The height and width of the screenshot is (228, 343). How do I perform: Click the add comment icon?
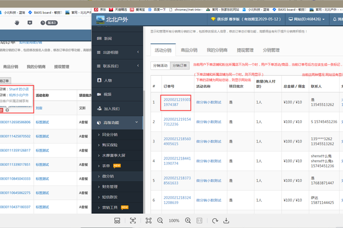pyautogui.click(x=30, y=22)
